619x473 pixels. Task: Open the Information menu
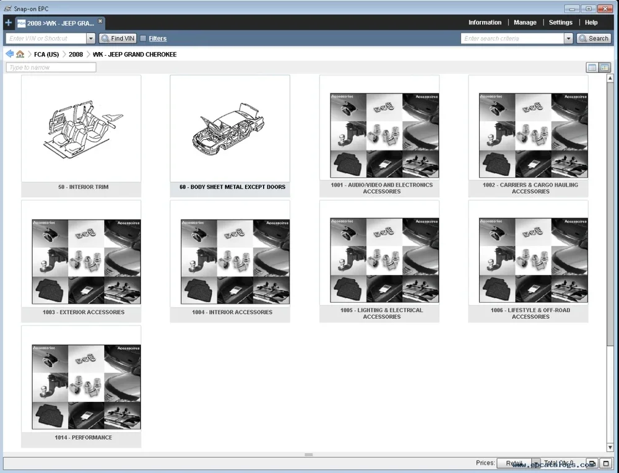[485, 22]
